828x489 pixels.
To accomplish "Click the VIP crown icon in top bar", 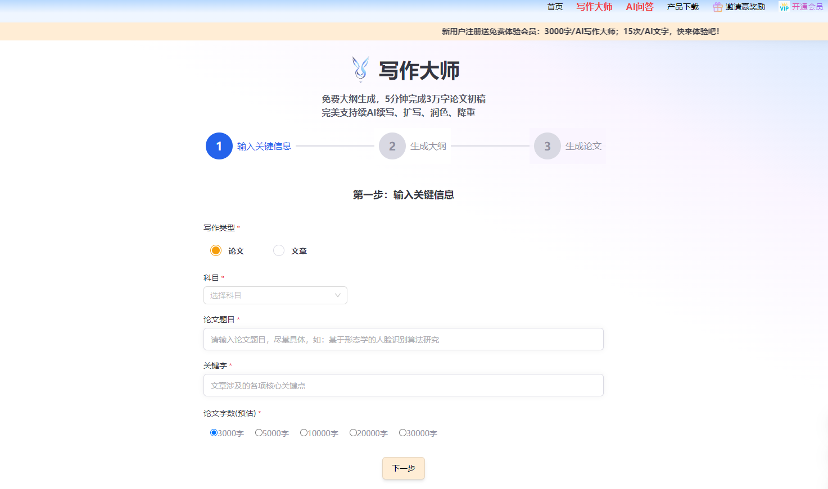I will pos(784,7).
